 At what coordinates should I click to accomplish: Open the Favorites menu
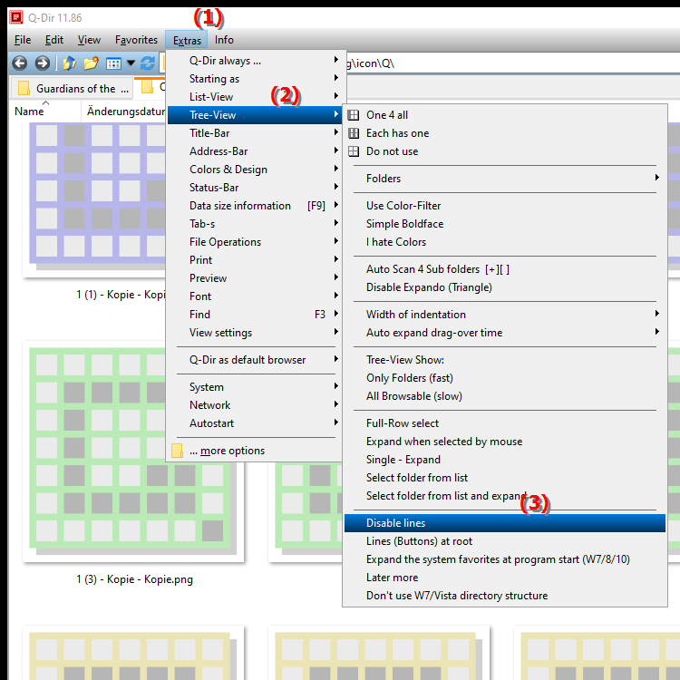tap(136, 40)
